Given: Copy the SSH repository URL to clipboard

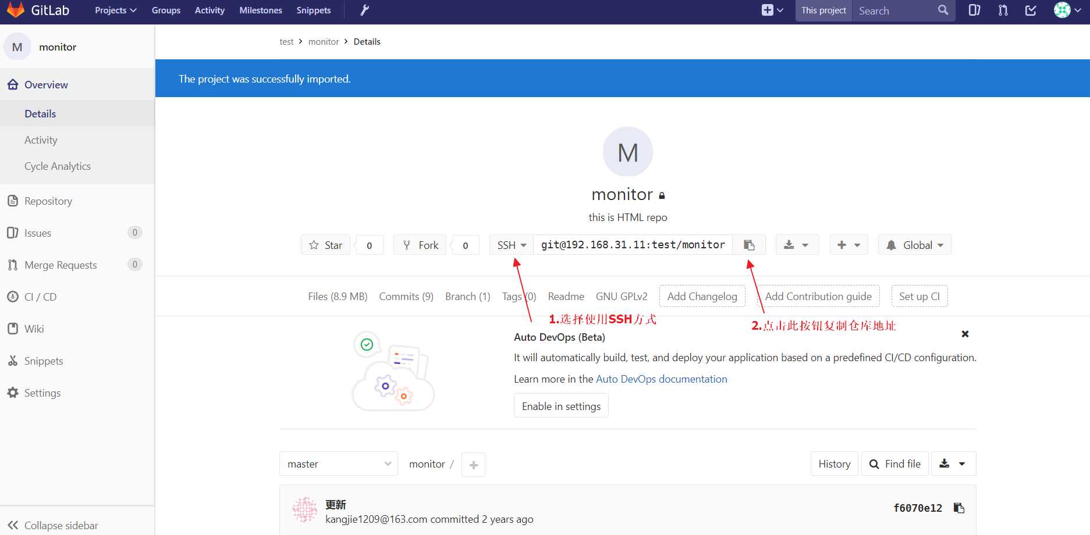Looking at the screenshot, I should coord(749,245).
